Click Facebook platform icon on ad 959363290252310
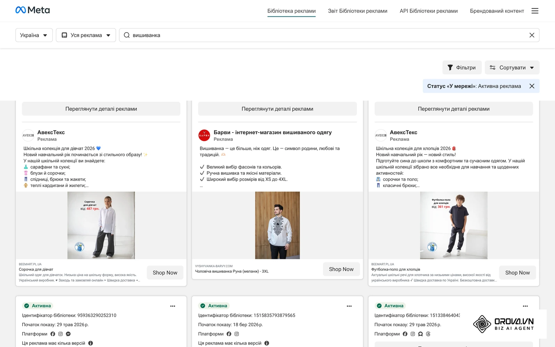 point(53,334)
